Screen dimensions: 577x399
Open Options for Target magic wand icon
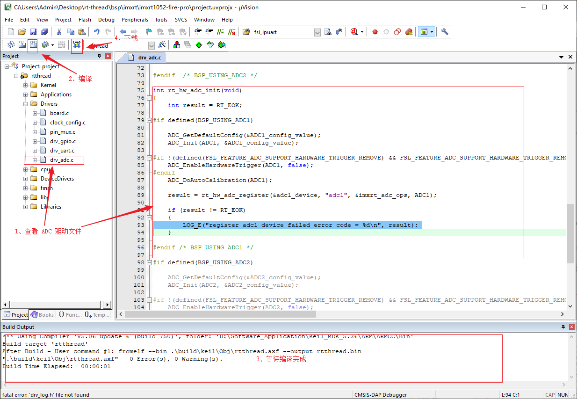tap(162, 45)
